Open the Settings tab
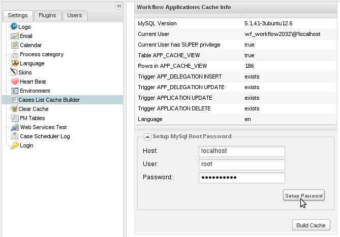 tap(20, 15)
